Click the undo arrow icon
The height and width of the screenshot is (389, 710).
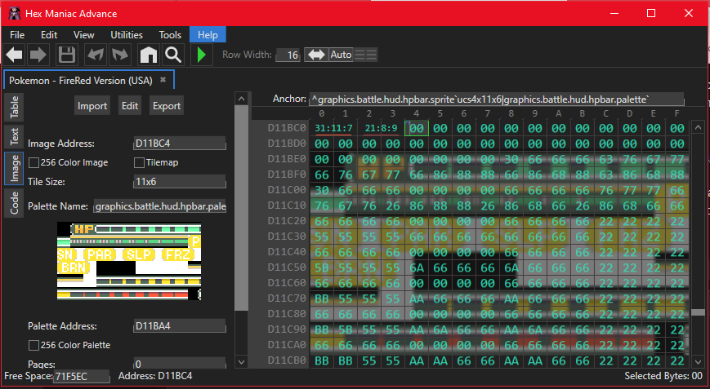[95, 55]
